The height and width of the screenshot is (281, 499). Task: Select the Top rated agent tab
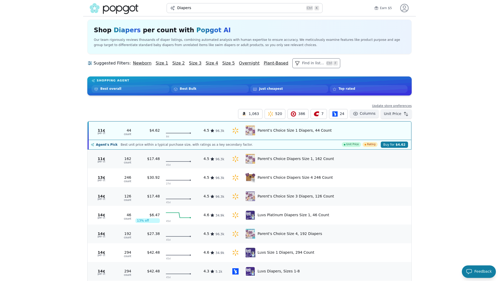[x=368, y=89]
